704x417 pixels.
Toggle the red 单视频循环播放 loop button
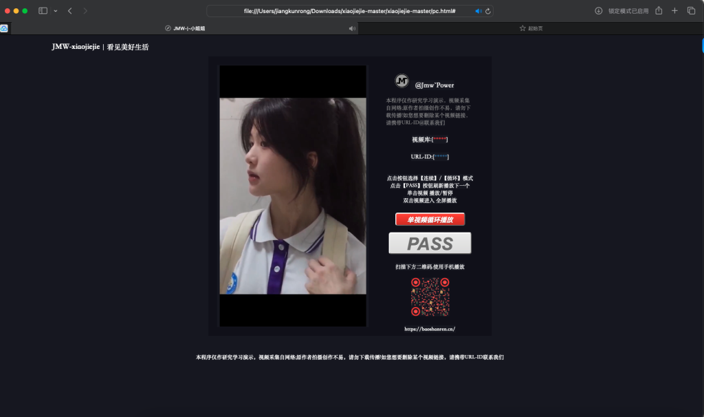[430, 220]
